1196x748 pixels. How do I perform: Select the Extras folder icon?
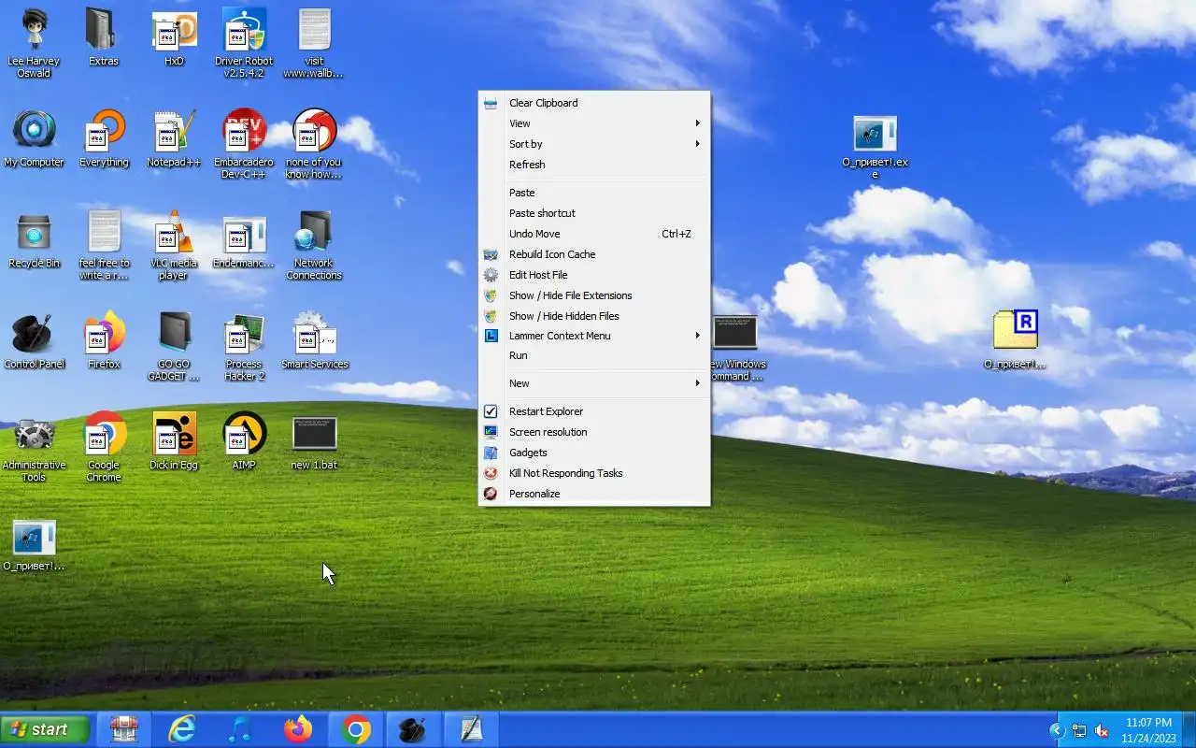coord(104,37)
